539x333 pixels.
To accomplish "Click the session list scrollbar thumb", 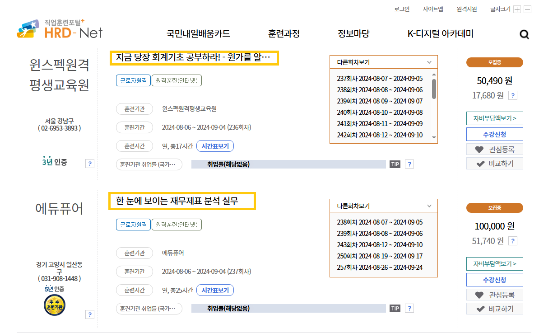I will point(434,89).
